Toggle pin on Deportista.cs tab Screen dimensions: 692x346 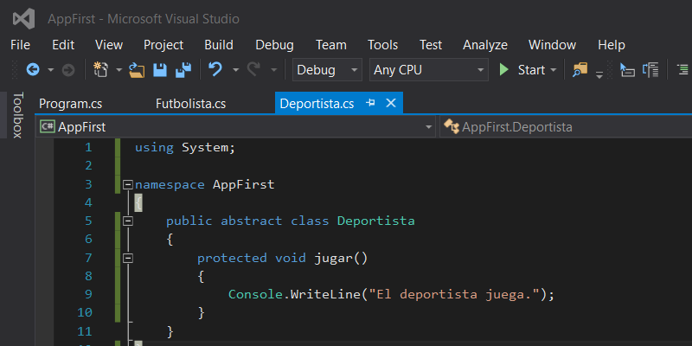(x=371, y=103)
